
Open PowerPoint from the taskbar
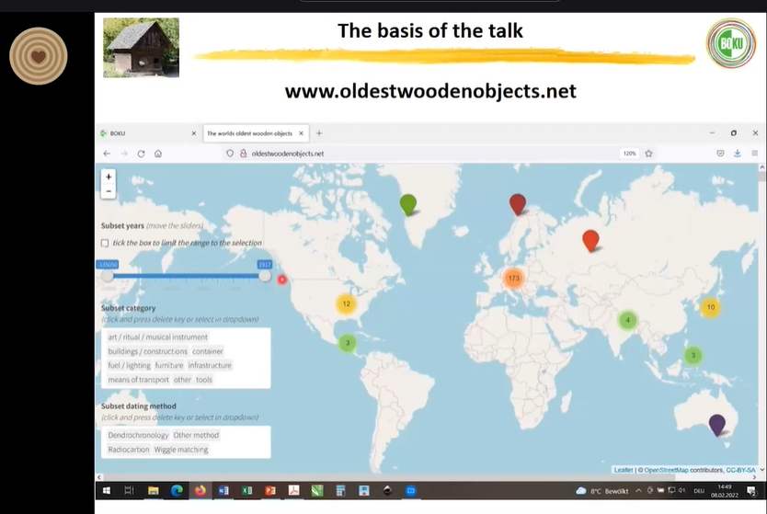click(x=270, y=490)
